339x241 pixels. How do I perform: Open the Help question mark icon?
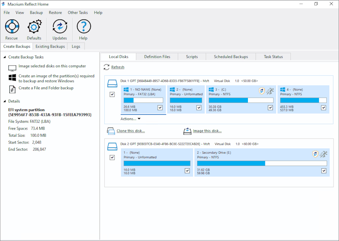83,27
